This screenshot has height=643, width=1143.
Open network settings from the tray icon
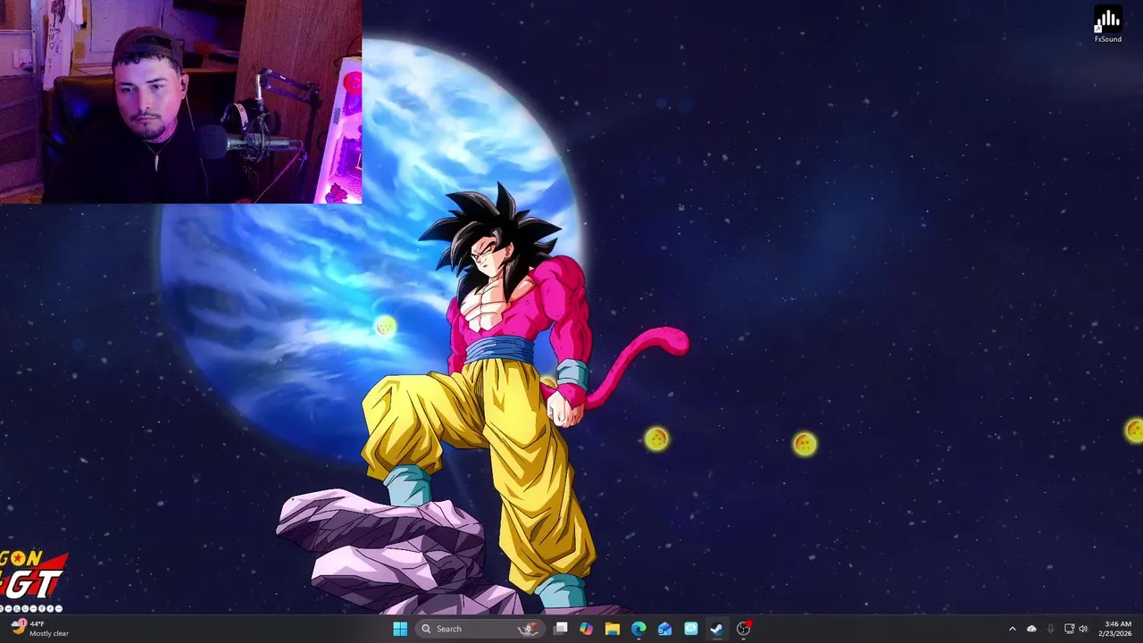click(x=1069, y=629)
